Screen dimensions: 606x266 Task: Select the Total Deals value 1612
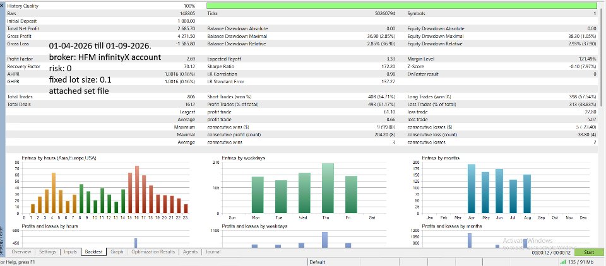click(190, 104)
